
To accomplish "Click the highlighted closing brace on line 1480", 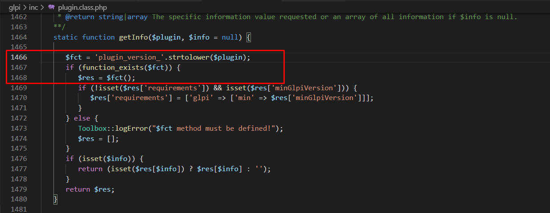I will [56, 199].
